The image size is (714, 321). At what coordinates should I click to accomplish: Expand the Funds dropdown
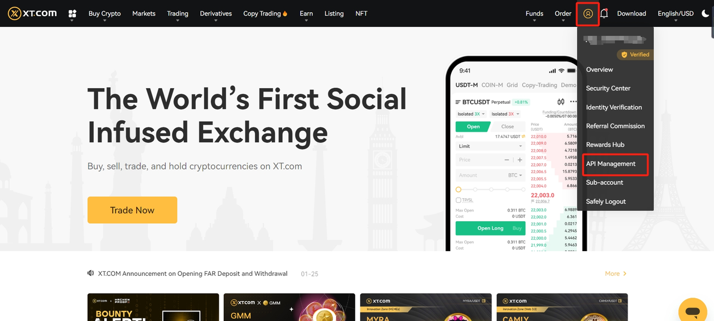click(534, 13)
